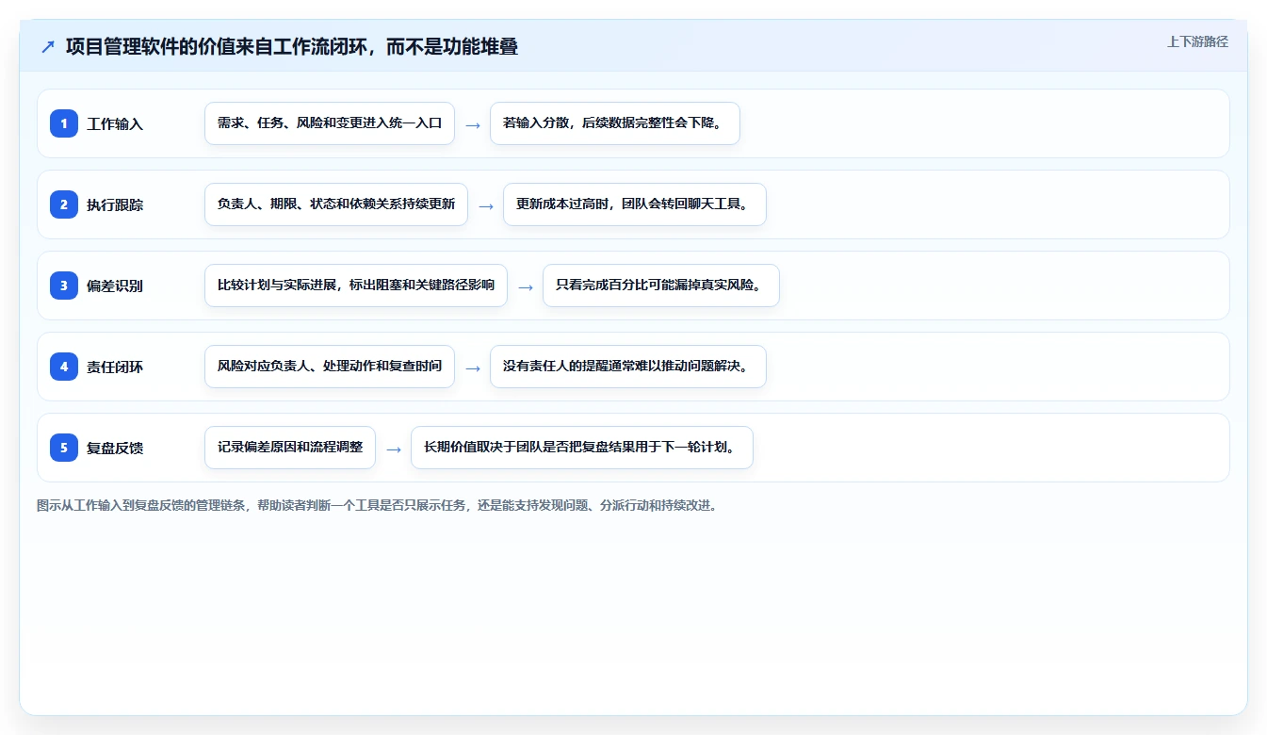
Task: Click box 没有责任人的提醒通常难以推动问题解决。
Action: [x=628, y=367]
